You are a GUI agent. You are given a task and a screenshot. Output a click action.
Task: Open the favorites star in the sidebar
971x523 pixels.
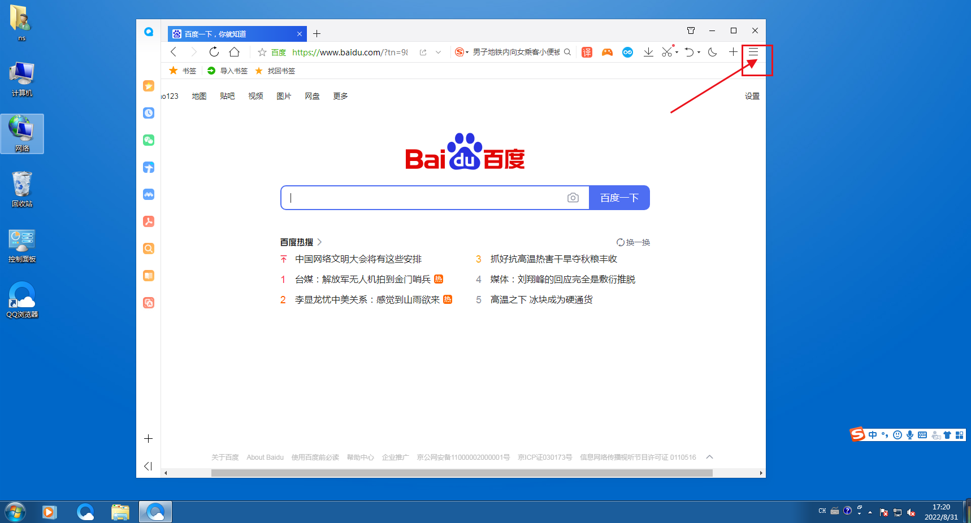click(x=149, y=86)
